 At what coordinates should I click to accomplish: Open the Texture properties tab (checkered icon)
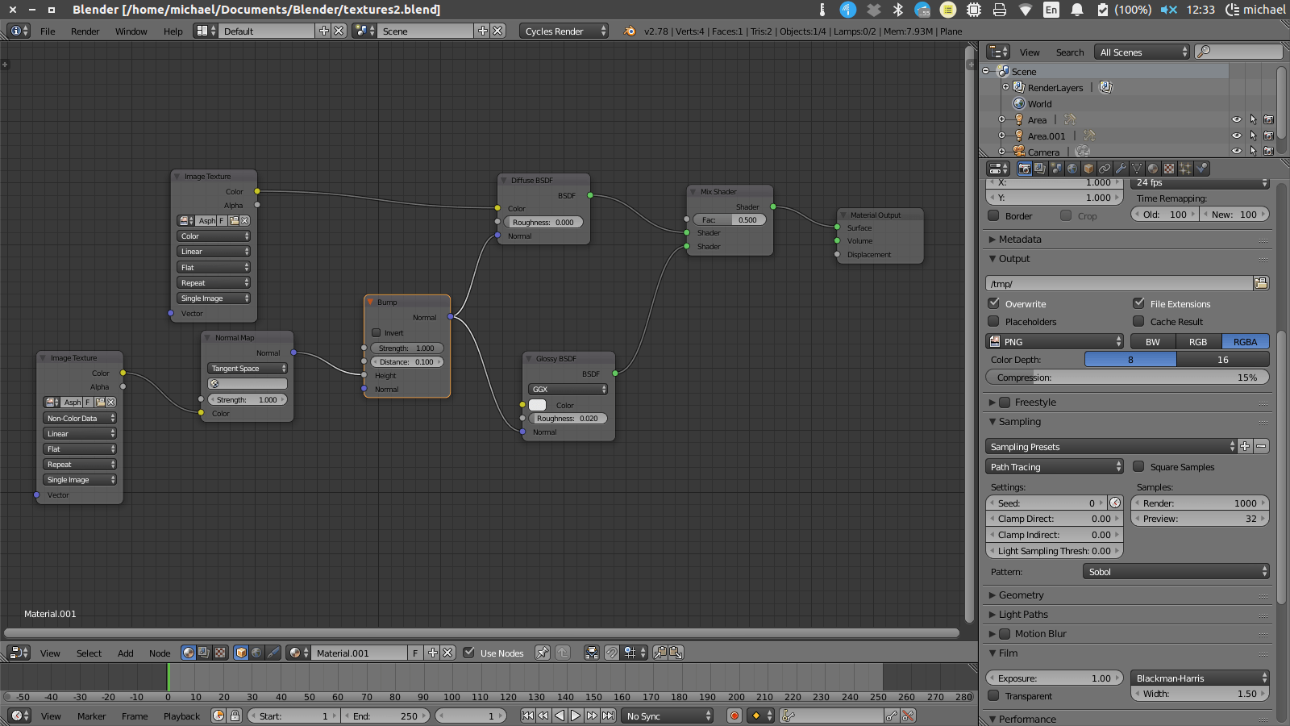[x=1167, y=168]
